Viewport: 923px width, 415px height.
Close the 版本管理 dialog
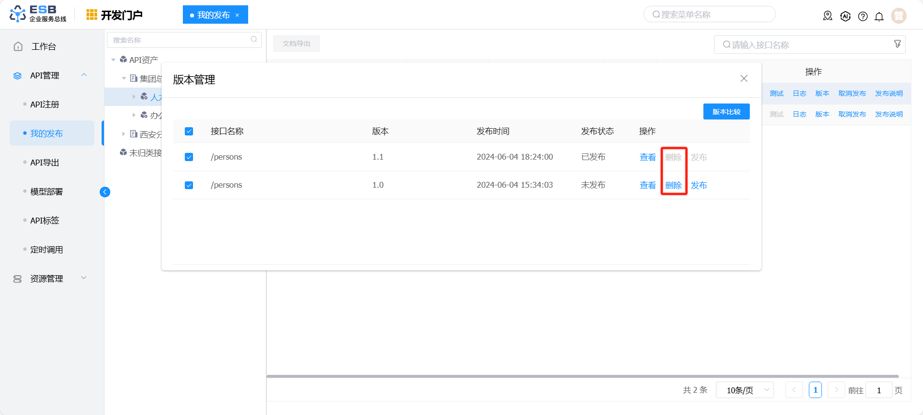pyautogui.click(x=744, y=78)
